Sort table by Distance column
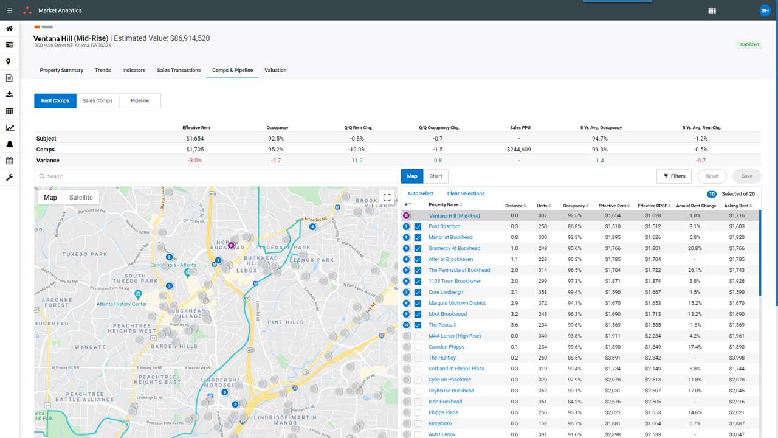This screenshot has width=778, height=438. pos(515,206)
